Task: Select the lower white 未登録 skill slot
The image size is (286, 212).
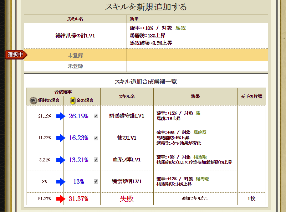Action: click(x=146, y=66)
